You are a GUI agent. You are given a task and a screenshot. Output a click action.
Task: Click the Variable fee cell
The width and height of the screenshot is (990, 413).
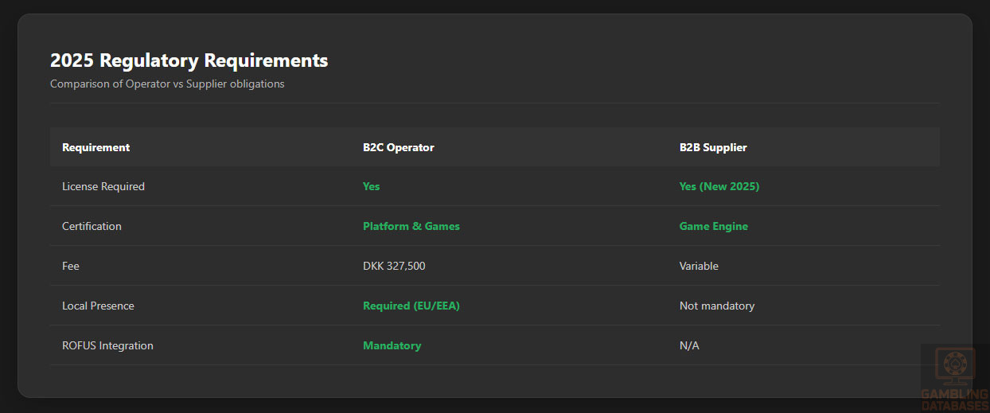coord(699,266)
